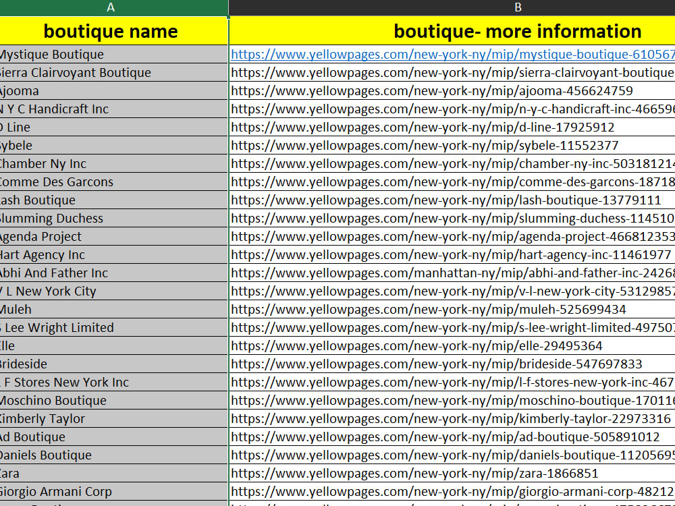This screenshot has width=675, height=506.
Task: Select the D Line name cell
Action: (x=113, y=127)
